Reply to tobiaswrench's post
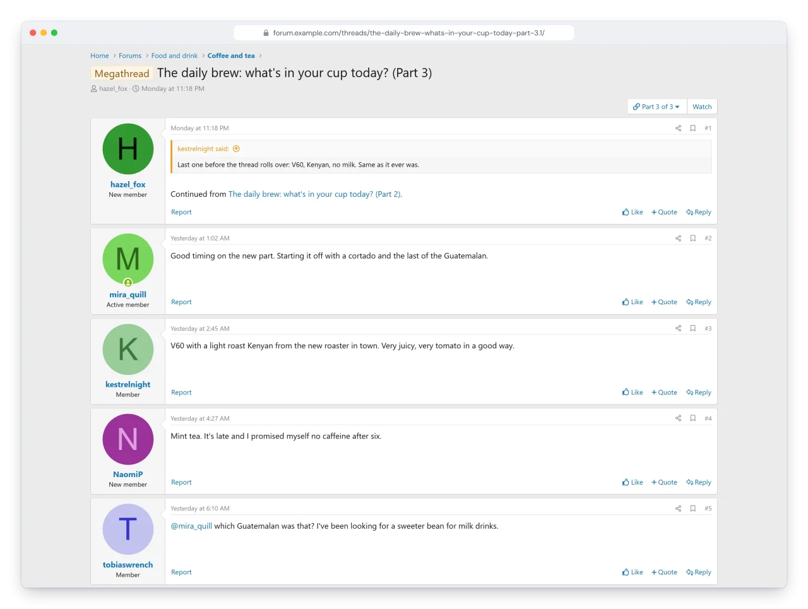 tap(699, 572)
